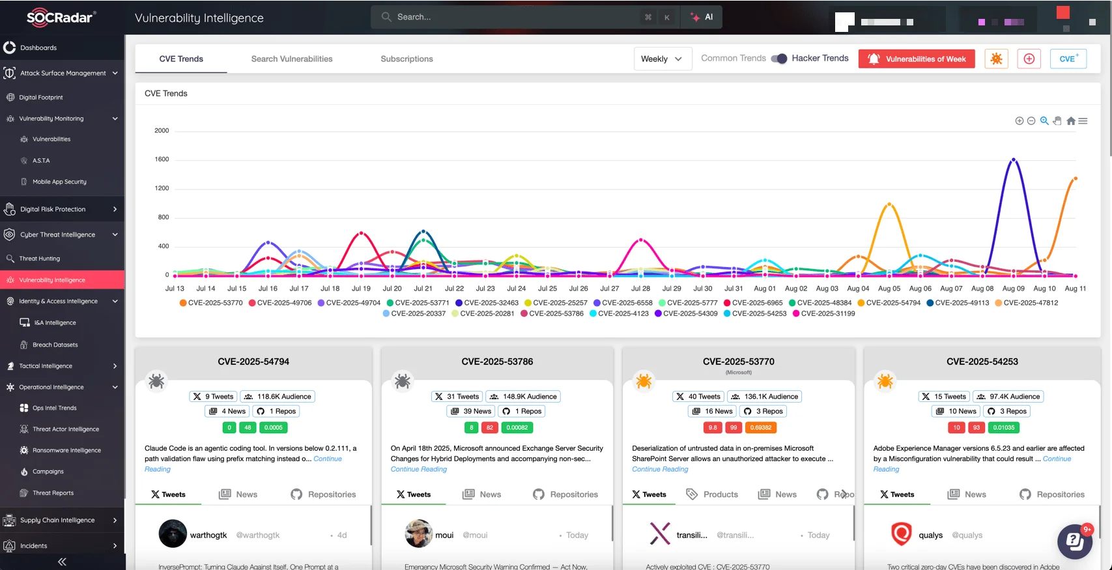This screenshot has height=570, width=1112.
Task: Toggle CVE-2025-53770 legend series
Action: click(211, 303)
